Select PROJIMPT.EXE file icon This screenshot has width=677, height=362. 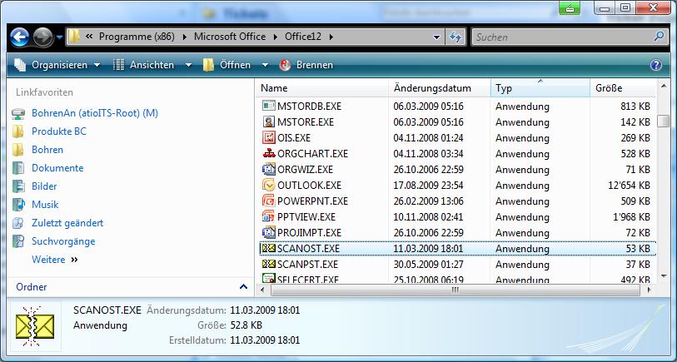pyautogui.click(x=269, y=232)
